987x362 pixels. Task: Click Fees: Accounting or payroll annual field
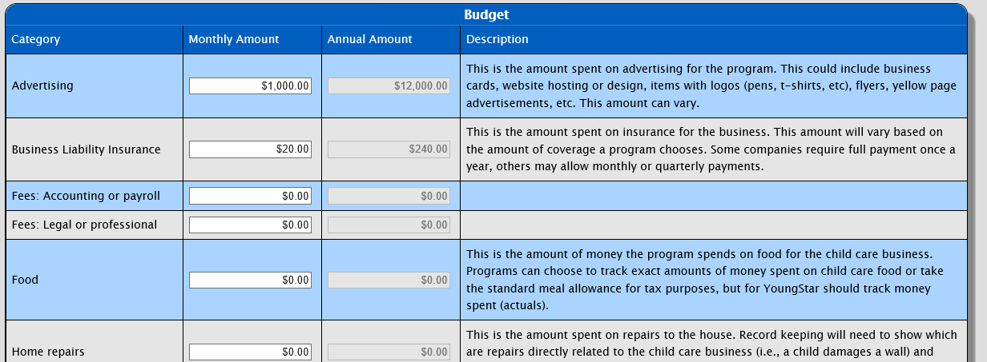click(x=389, y=196)
